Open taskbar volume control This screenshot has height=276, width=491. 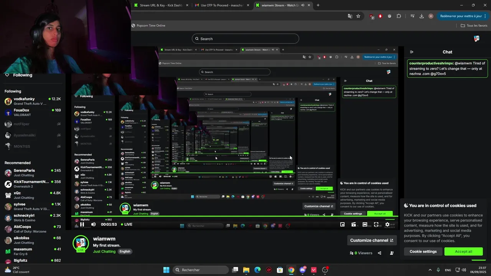coord(464,270)
